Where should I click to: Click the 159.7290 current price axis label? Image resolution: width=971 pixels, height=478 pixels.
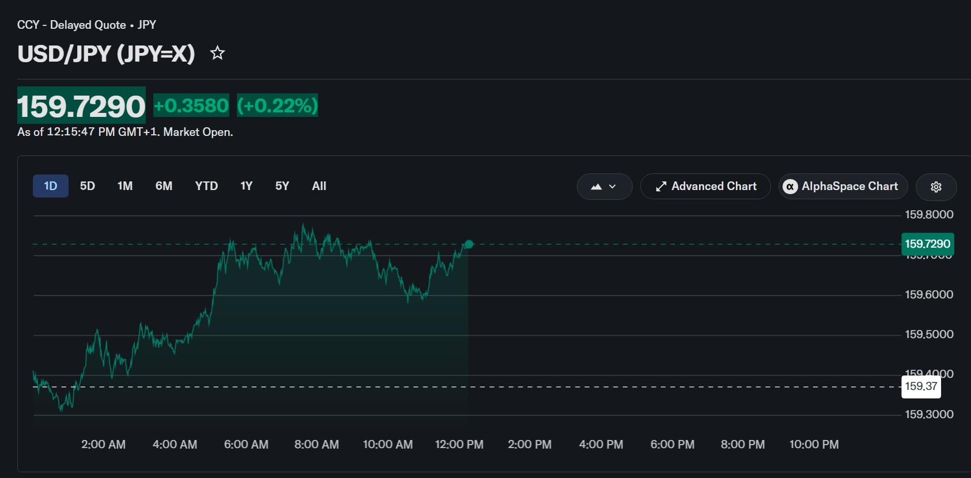click(928, 244)
